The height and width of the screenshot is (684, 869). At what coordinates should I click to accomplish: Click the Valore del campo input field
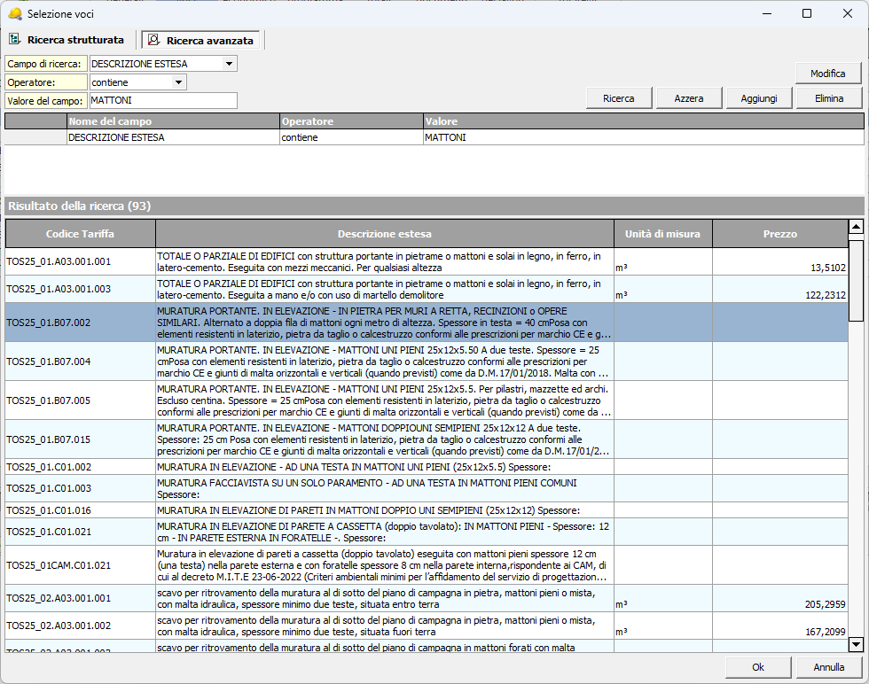coord(163,101)
